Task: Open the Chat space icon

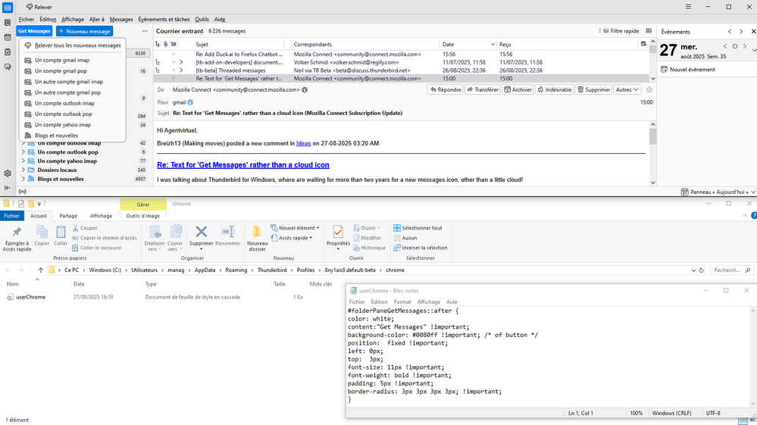Action: [x=8, y=67]
